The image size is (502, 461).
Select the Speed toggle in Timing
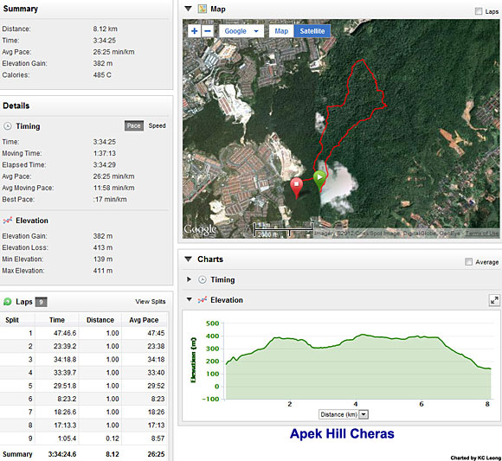tap(157, 125)
